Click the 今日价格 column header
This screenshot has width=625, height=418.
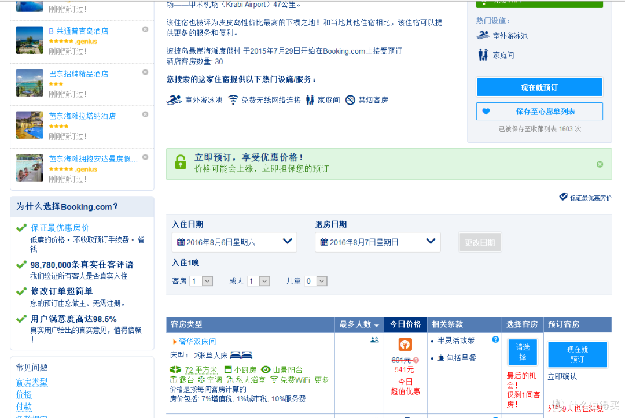click(405, 324)
